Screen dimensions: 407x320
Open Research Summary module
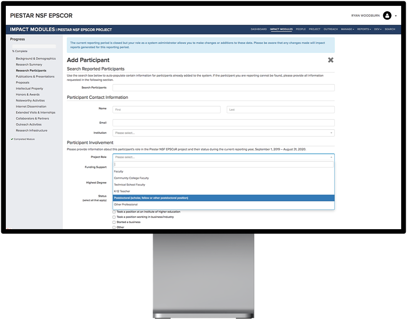pyautogui.click(x=29, y=65)
